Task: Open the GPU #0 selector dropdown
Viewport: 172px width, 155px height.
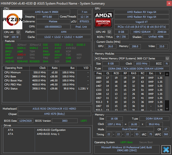Action: coord(103,32)
